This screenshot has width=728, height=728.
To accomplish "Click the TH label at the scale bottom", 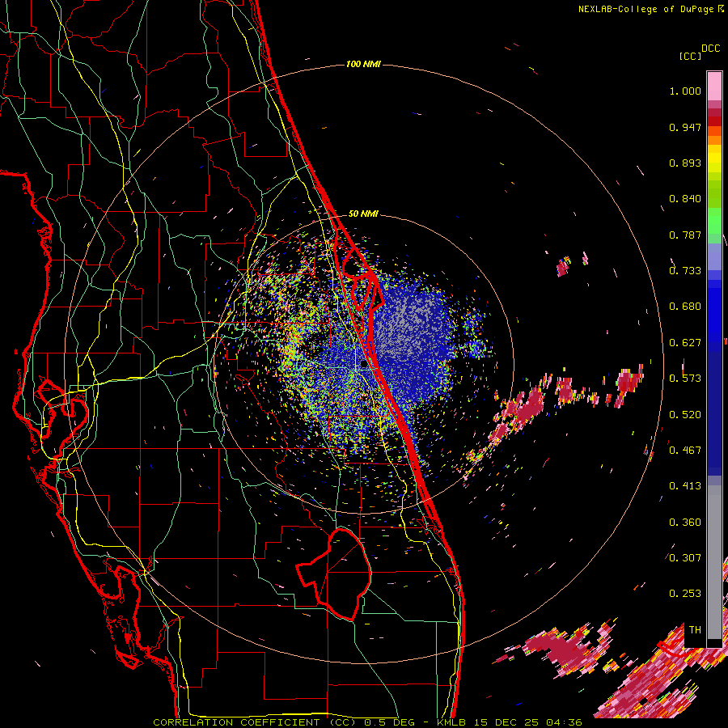I will click(695, 630).
